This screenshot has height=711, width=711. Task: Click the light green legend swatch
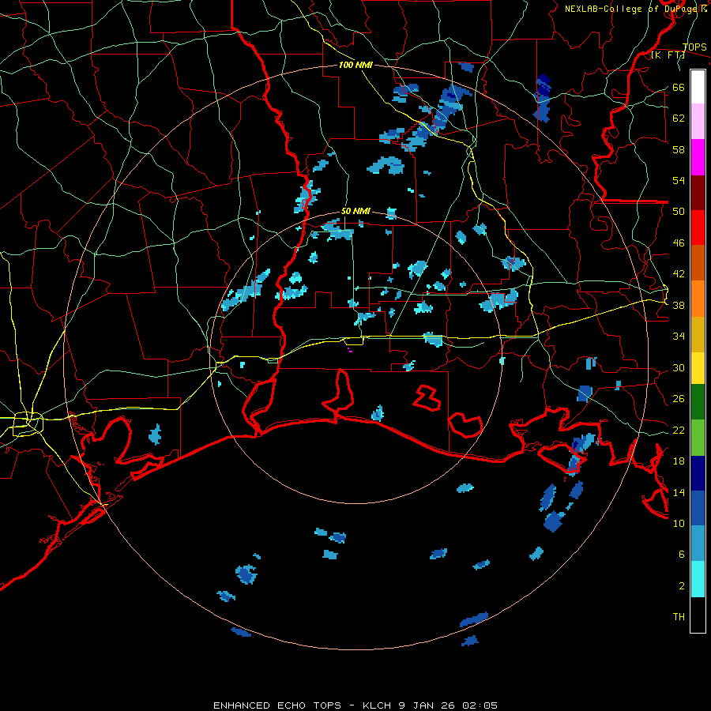pos(698,438)
